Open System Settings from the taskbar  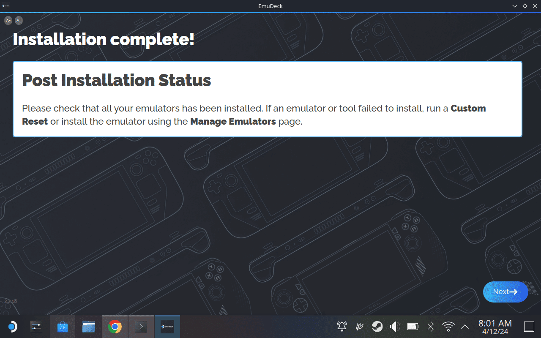click(37, 327)
